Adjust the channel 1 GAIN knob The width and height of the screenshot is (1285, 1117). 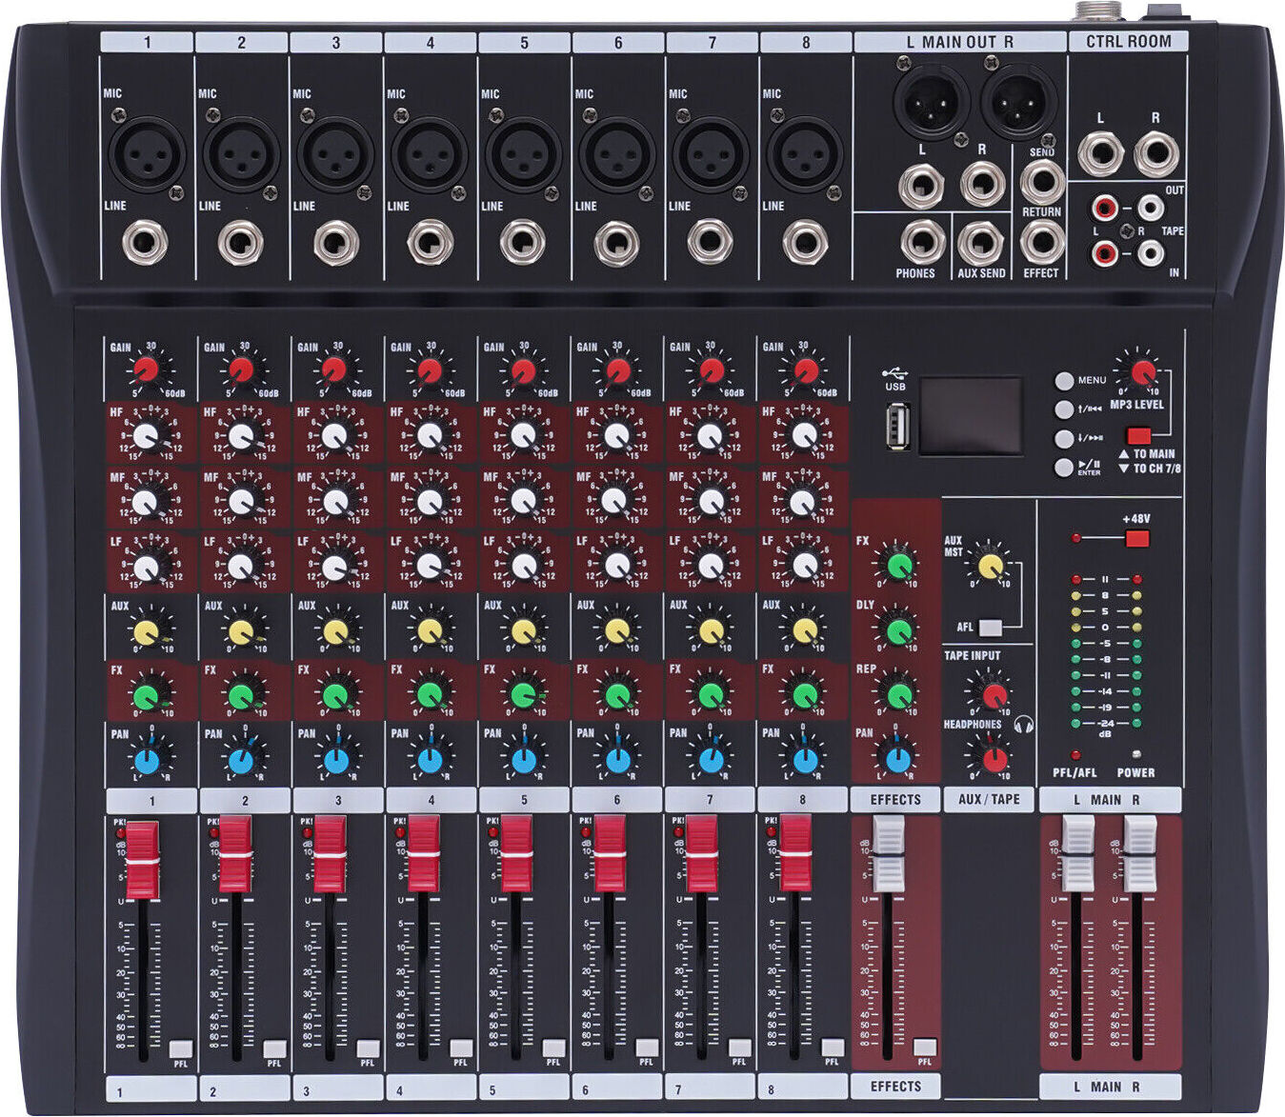148,370
